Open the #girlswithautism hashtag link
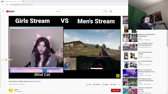 (x=35, y=81)
